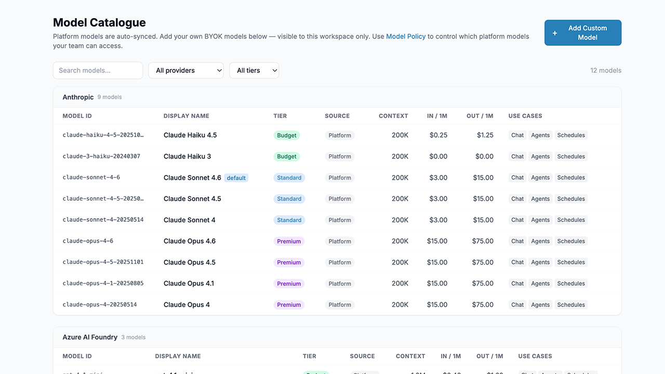Click the default badge next to Claude Sonnet 4.6
This screenshot has width=665, height=374.
click(x=236, y=178)
